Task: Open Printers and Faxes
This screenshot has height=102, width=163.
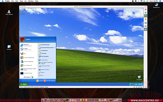Action: [x=44, y=66]
